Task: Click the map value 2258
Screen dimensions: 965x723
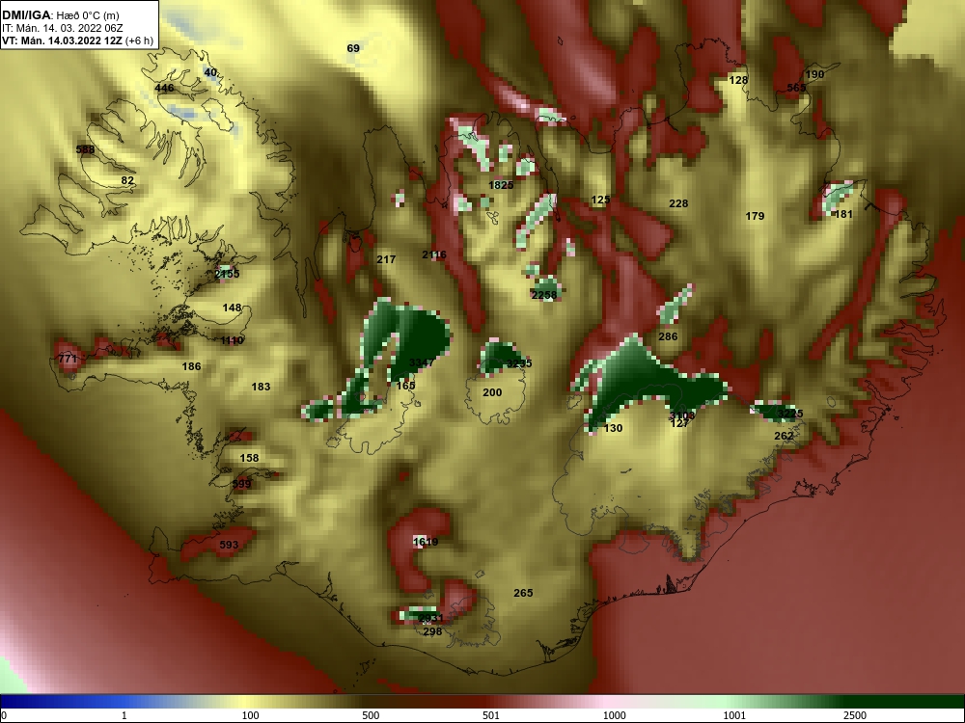Action: pyautogui.click(x=544, y=295)
